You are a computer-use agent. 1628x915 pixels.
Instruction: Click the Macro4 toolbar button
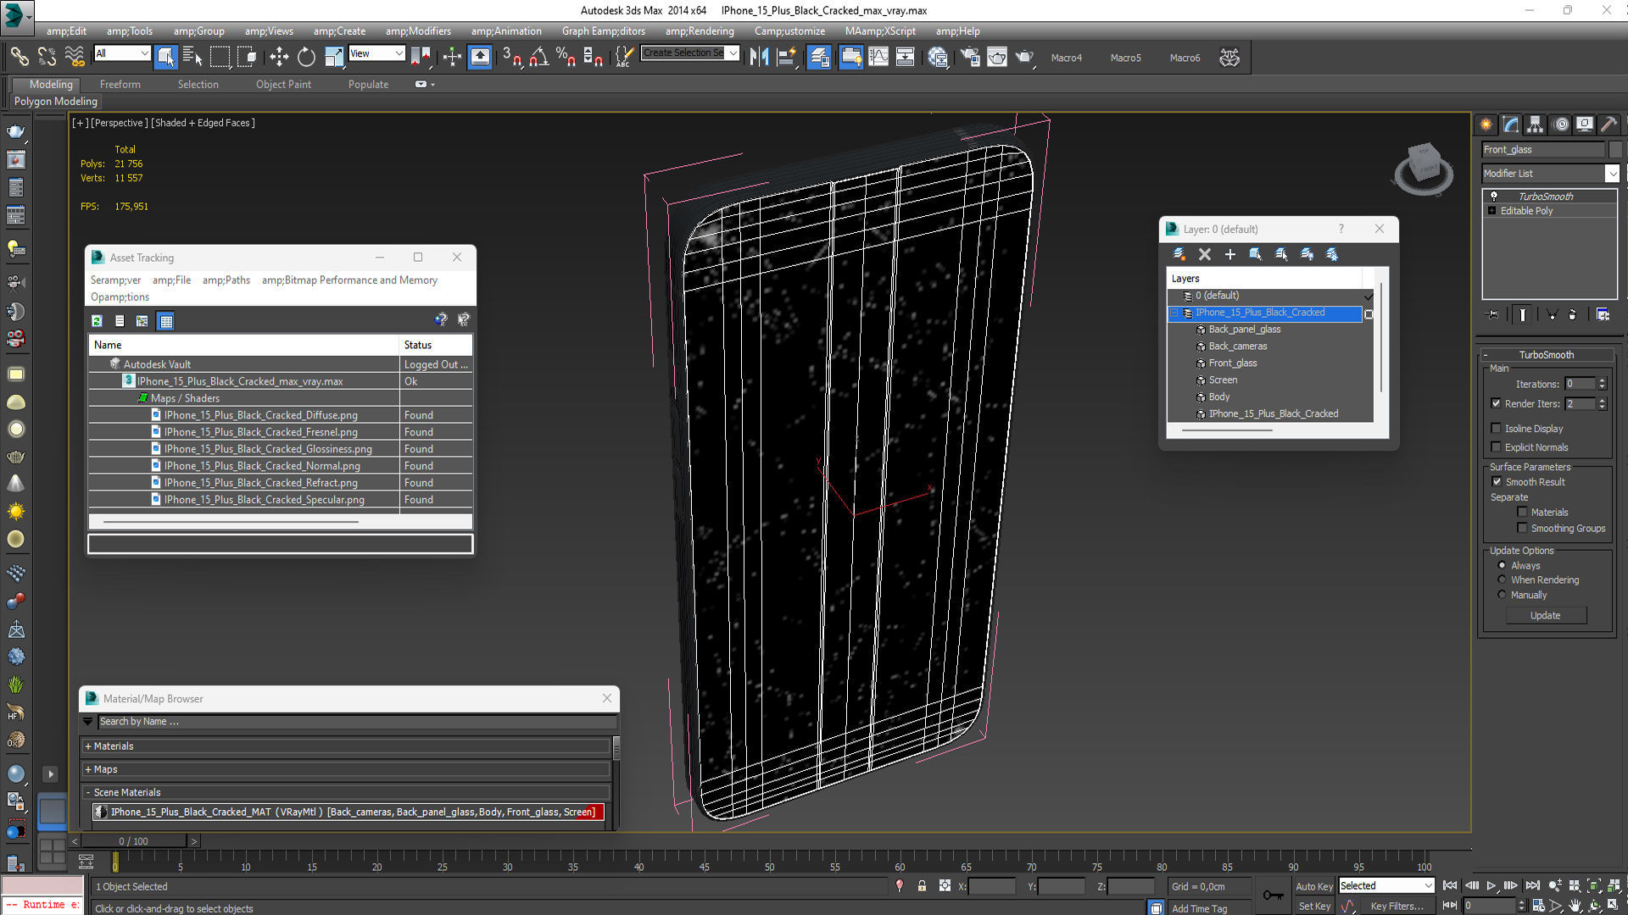point(1066,58)
